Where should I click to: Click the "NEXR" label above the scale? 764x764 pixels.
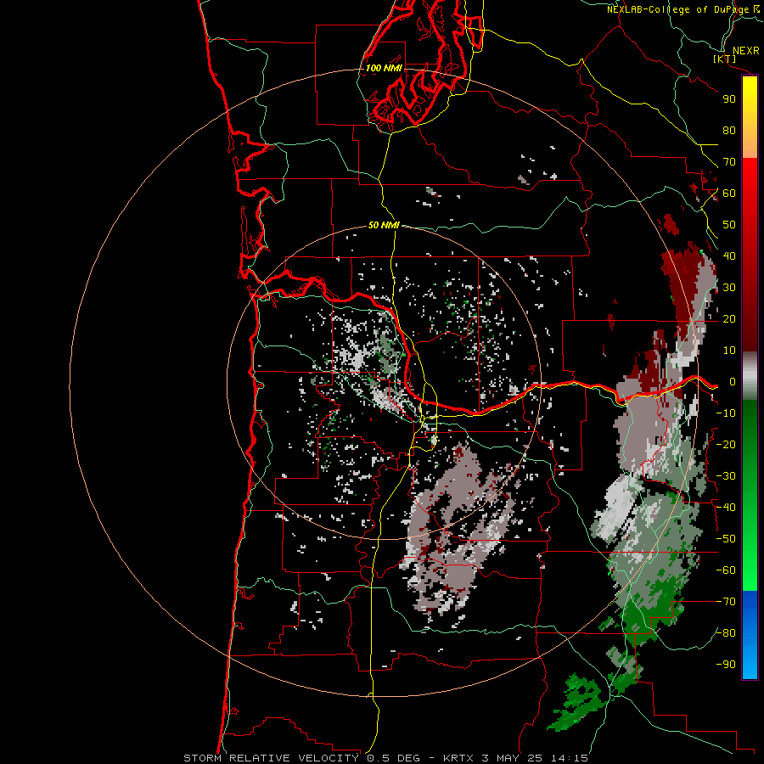pyautogui.click(x=746, y=51)
